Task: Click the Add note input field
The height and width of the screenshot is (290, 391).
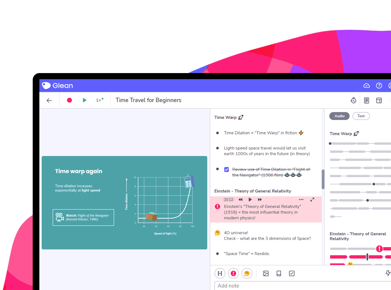Action: tap(302, 286)
